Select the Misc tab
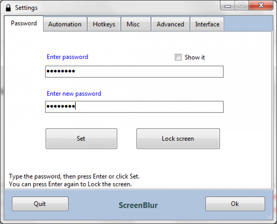277x224 pixels. tap(133, 24)
